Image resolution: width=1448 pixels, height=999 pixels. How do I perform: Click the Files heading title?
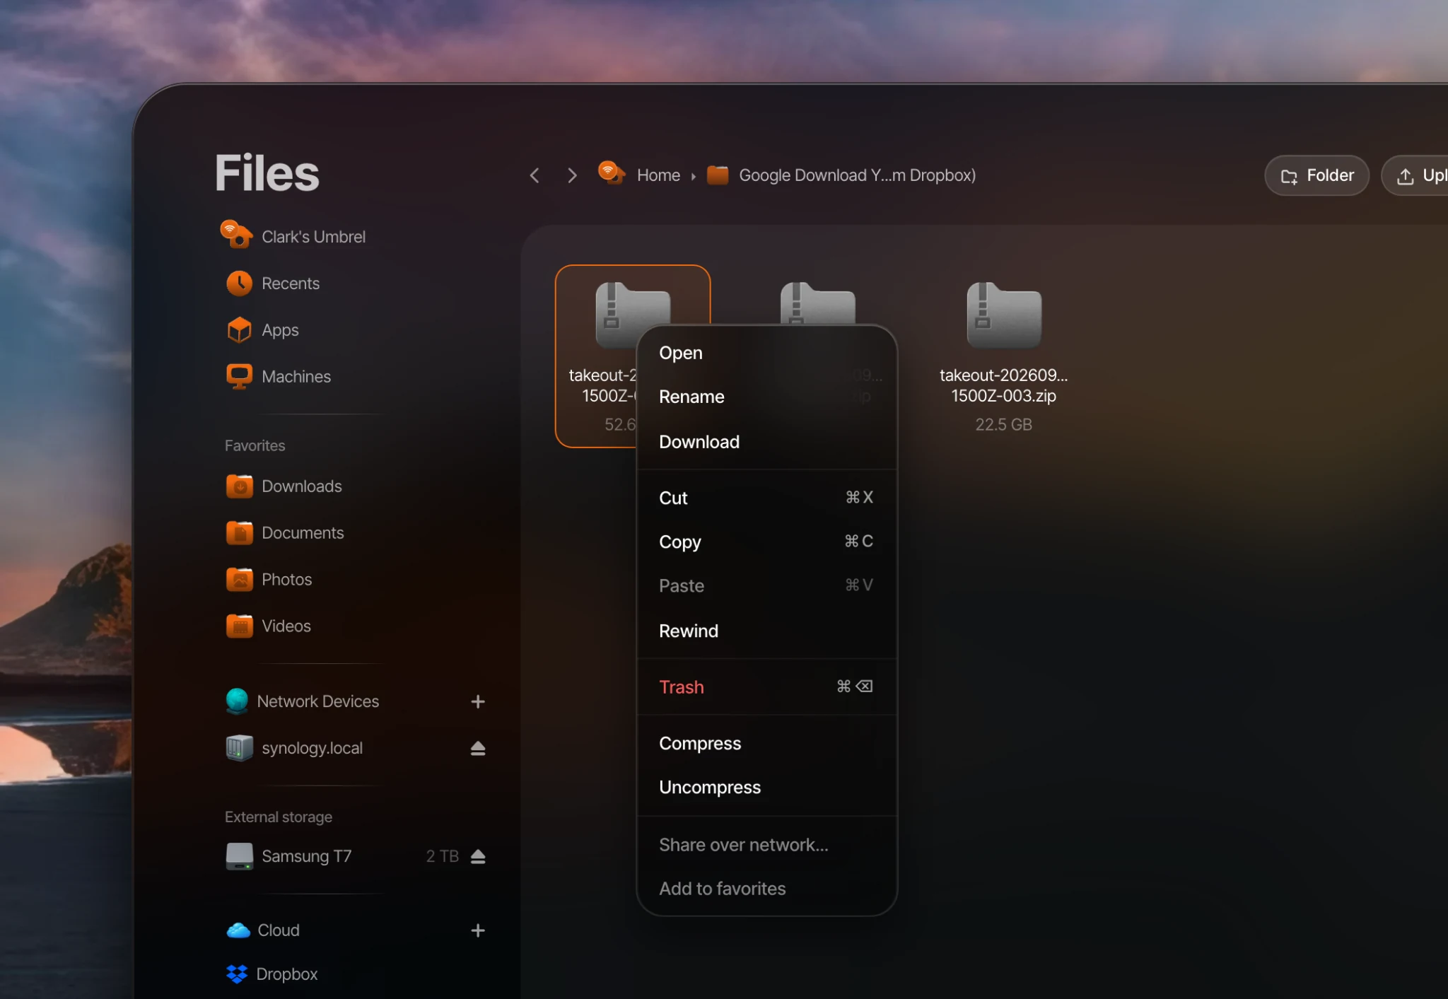267,173
